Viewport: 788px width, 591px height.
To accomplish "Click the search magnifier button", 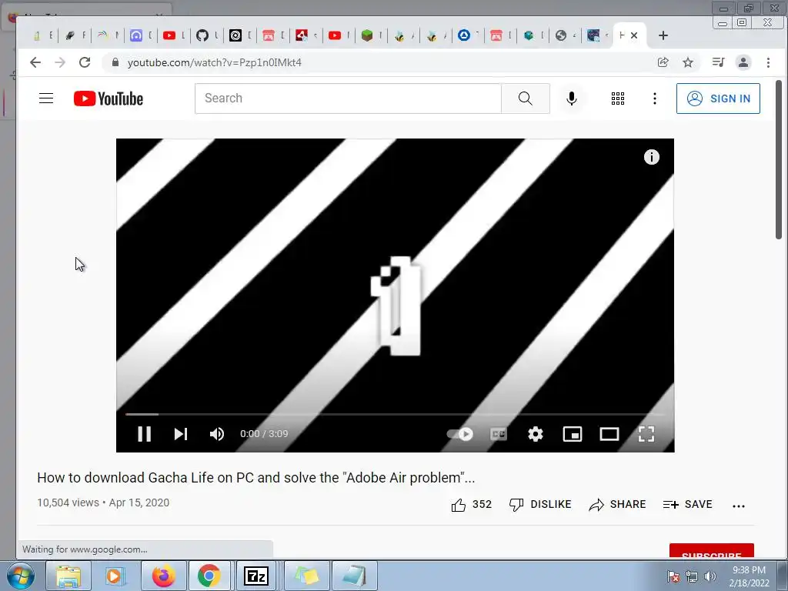I will 525,98.
